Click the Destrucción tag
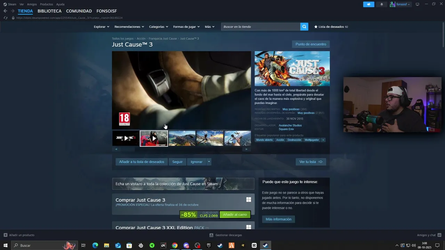 coord(294,140)
